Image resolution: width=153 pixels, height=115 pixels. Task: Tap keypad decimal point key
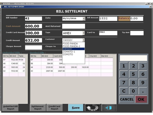pyautogui.click(x=143, y=91)
